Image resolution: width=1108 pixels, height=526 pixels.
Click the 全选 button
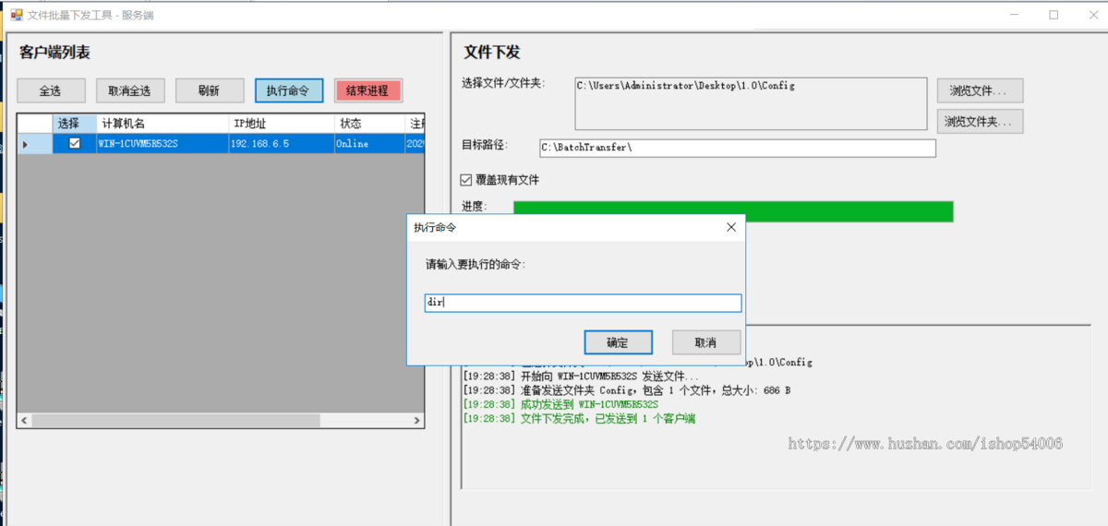tap(51, 90)
